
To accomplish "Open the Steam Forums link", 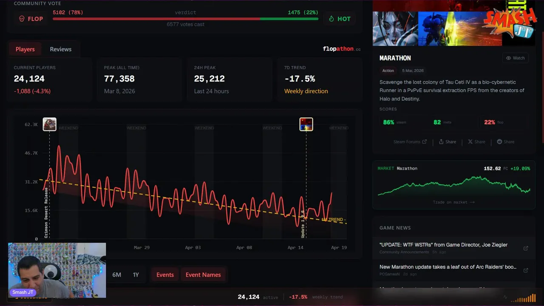I will (x=410, y=142).
